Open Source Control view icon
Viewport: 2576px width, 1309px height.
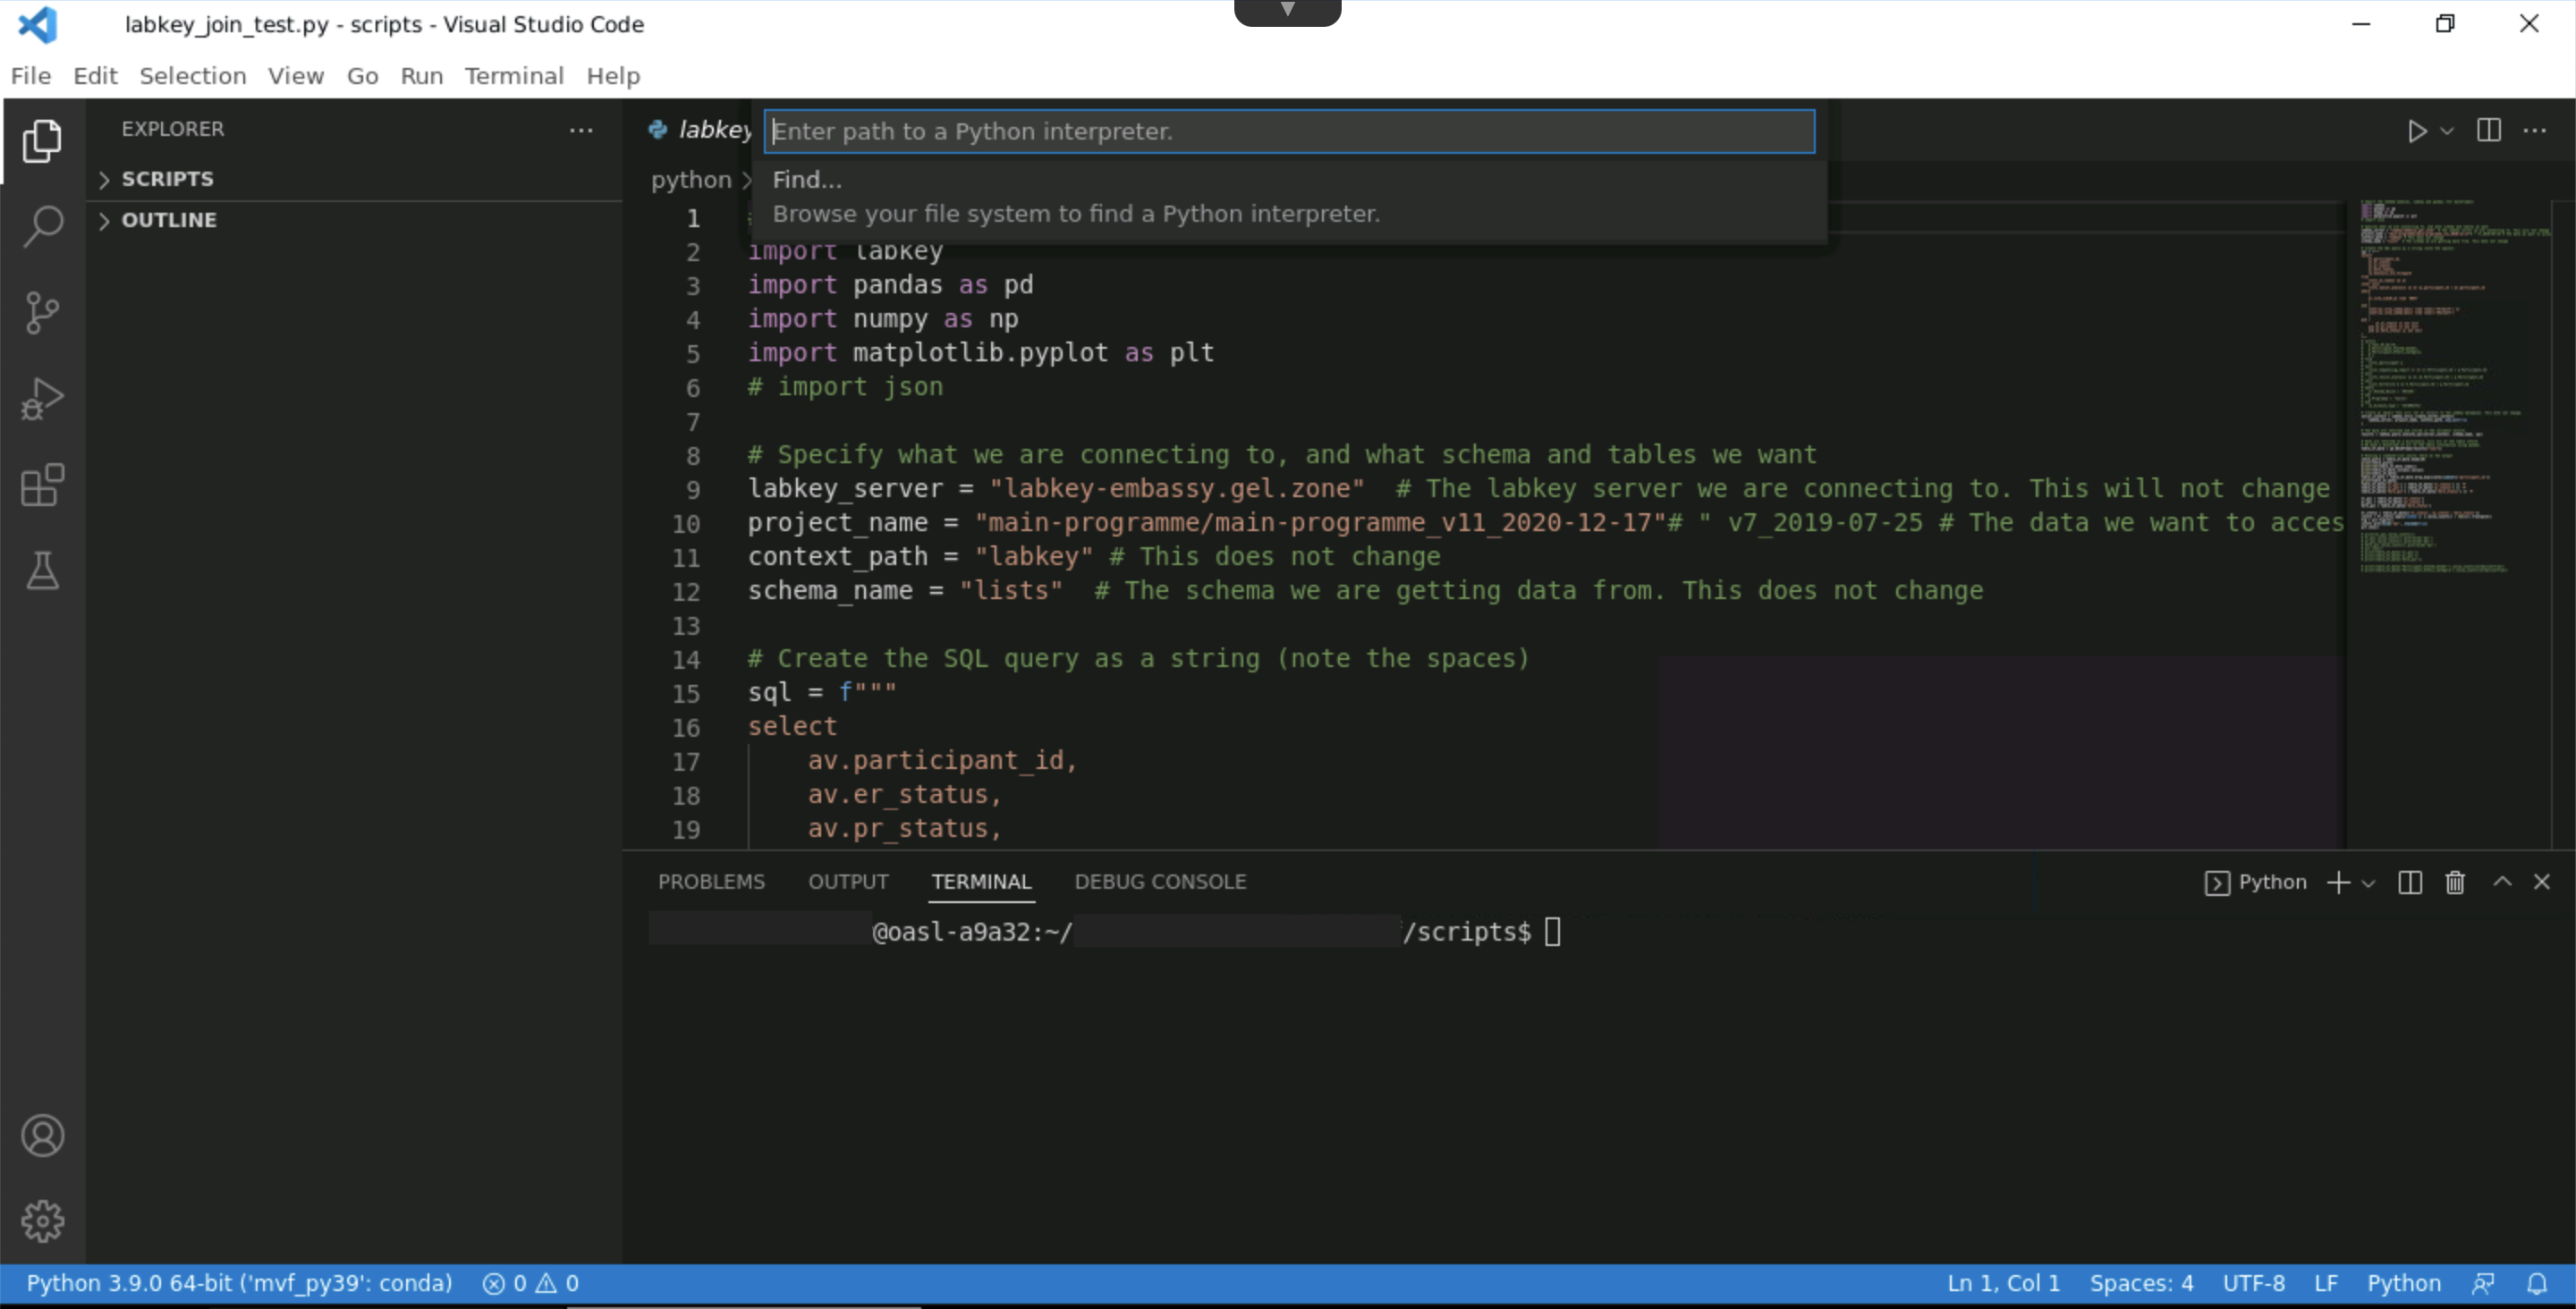pyautogui.click(x=42, y=313)
